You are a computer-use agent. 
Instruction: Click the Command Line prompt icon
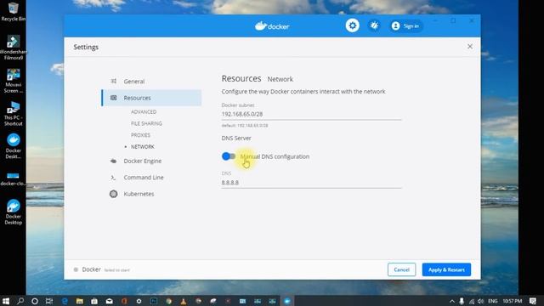(x=113, y=178)
